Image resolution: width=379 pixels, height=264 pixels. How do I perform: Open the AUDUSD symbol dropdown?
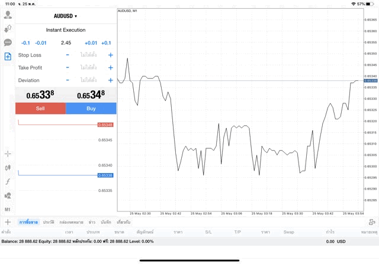coord(65,16)
